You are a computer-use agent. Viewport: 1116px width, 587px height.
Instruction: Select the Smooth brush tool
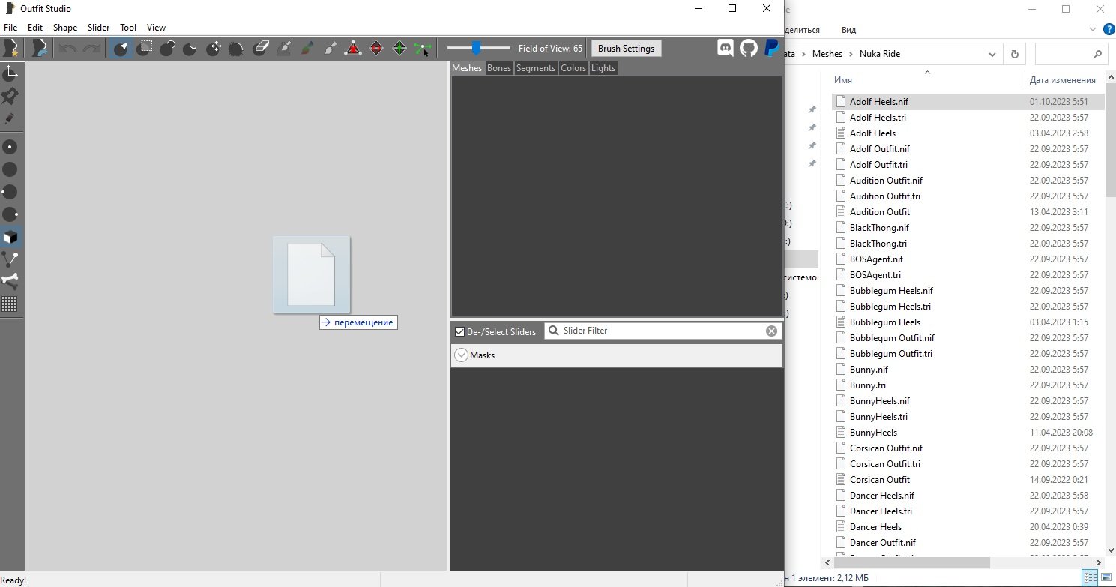(x=236, y=49)
